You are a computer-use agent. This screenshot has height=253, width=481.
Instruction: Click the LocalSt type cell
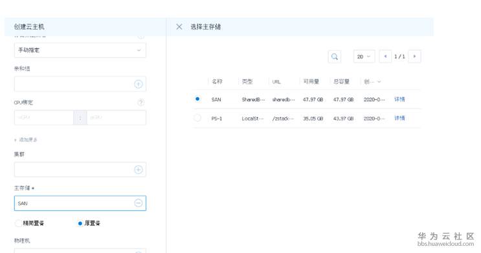252,118
